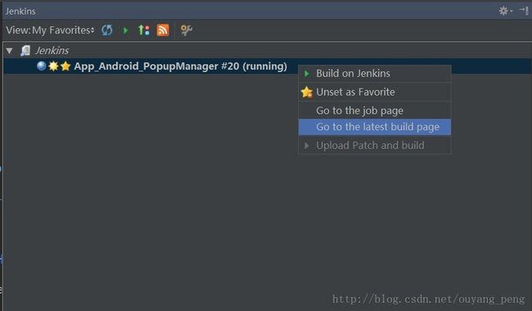Click the yellow favorite star on job row
Image resolution: width=532 pixels, height=311 pixels.
pyautogui.click(x=65, y=66)
